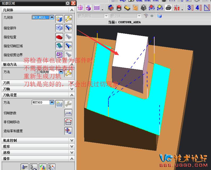Click the generate toolpath button under 操作

coord(25,167)
